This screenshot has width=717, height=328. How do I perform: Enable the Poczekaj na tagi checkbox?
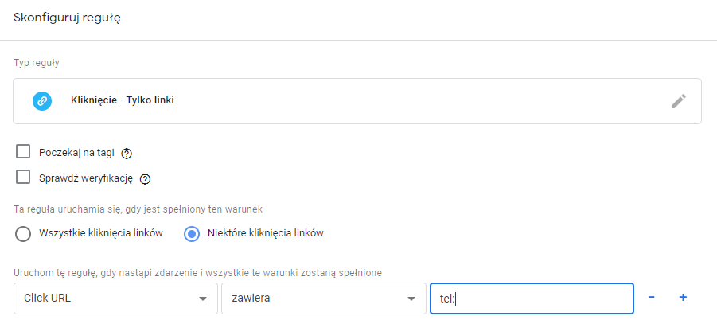tap(23, 151)
